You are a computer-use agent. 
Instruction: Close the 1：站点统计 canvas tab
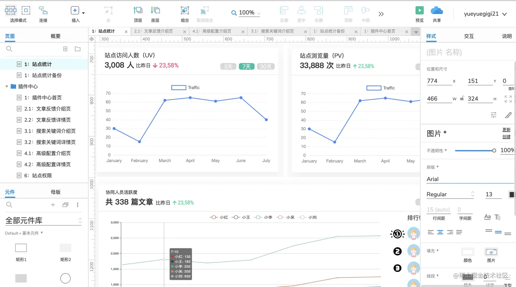(x=126, y=32)
